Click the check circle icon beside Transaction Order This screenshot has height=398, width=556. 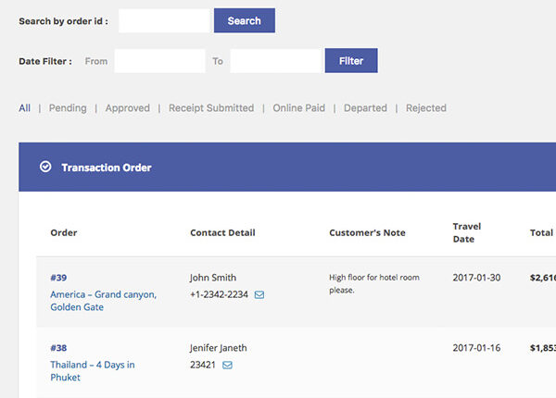pos(45,168)
